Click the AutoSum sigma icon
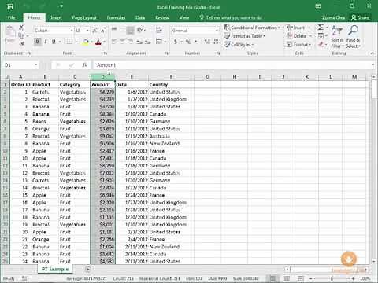This screenshot has width=378, height=283. tap(321, 28)
